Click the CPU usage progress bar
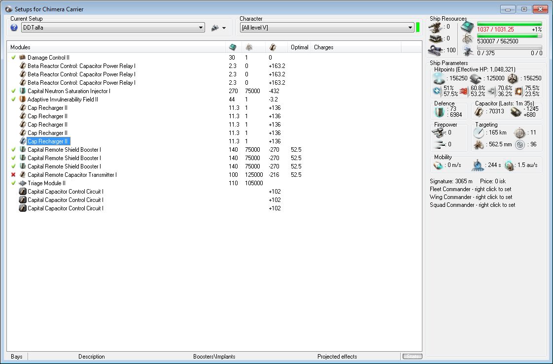Image resolution: width=553 pixels, height=364 pixels. click(x=509, y=24)
